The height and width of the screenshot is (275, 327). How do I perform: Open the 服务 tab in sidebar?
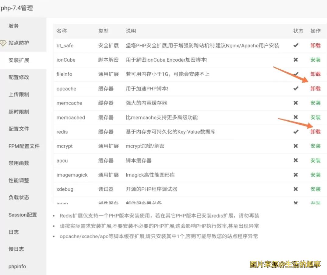[x=14, y=26]
